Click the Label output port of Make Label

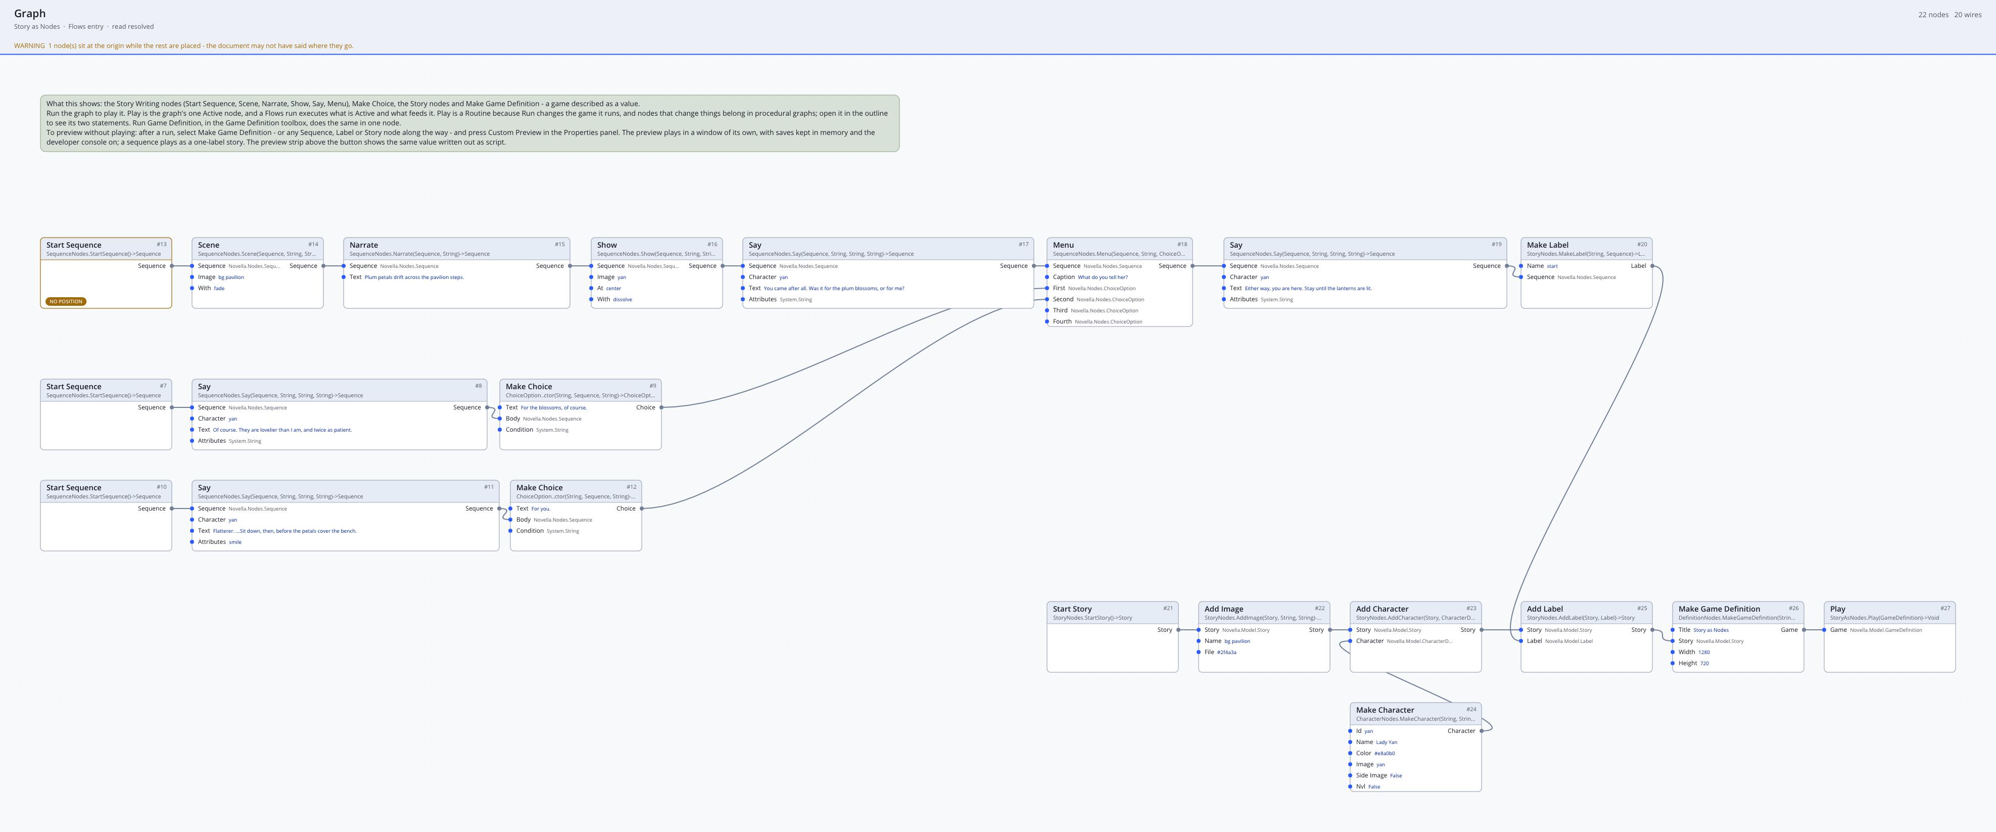[x=1652, y=266]
